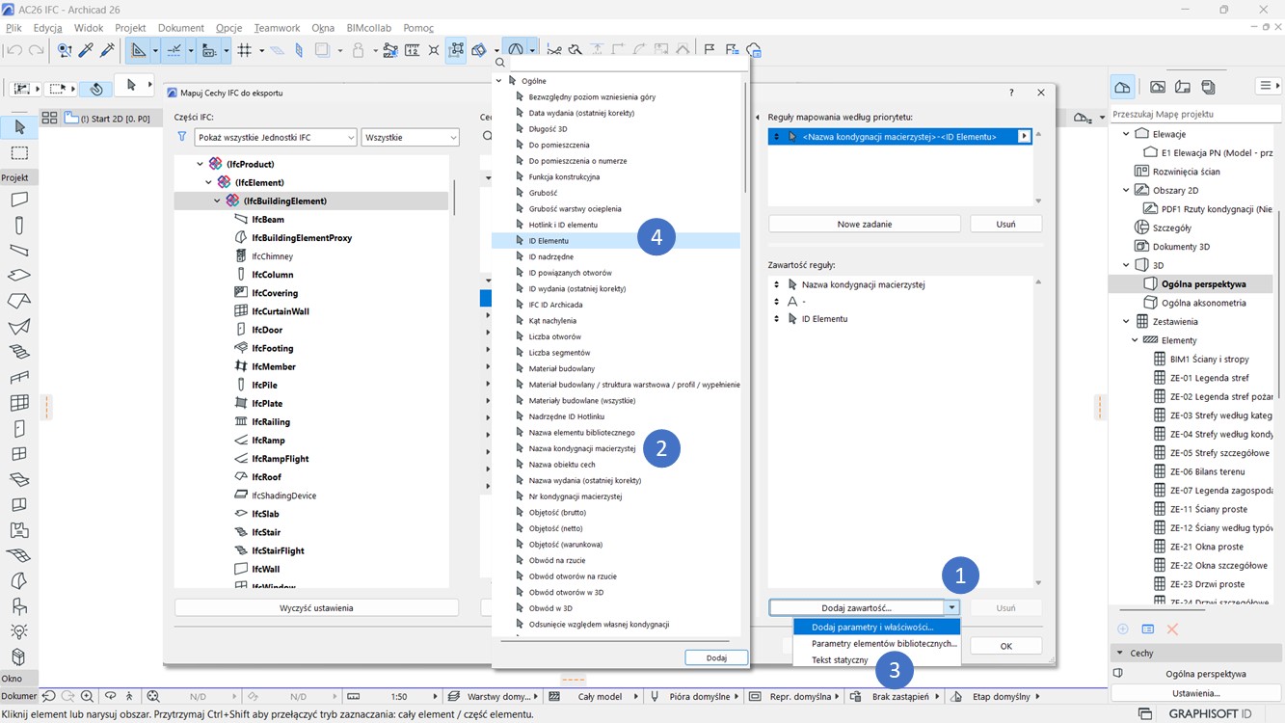This screenshot has width=1285, height=723.
Task: Open the Project Map view icon
Action: (x=1122, y=88)
